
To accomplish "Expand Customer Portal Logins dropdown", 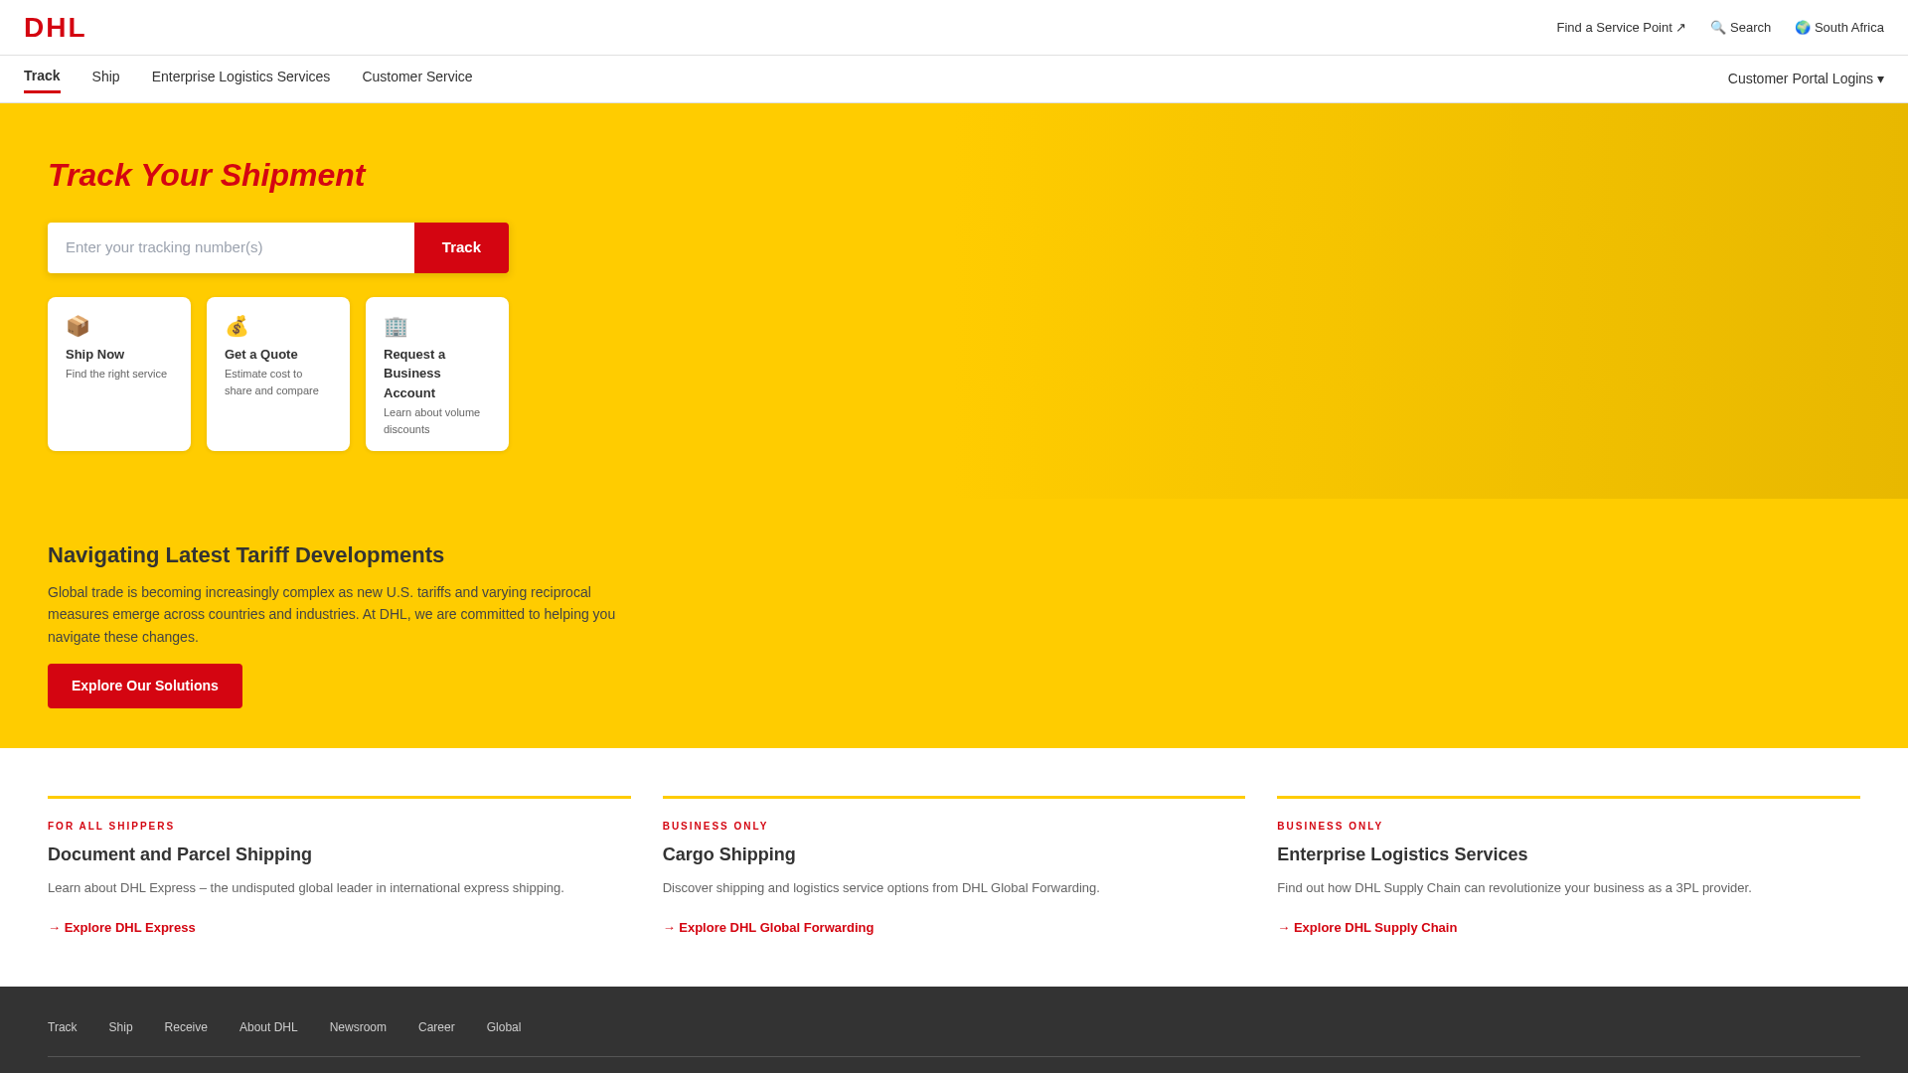I will [1806, 78].
